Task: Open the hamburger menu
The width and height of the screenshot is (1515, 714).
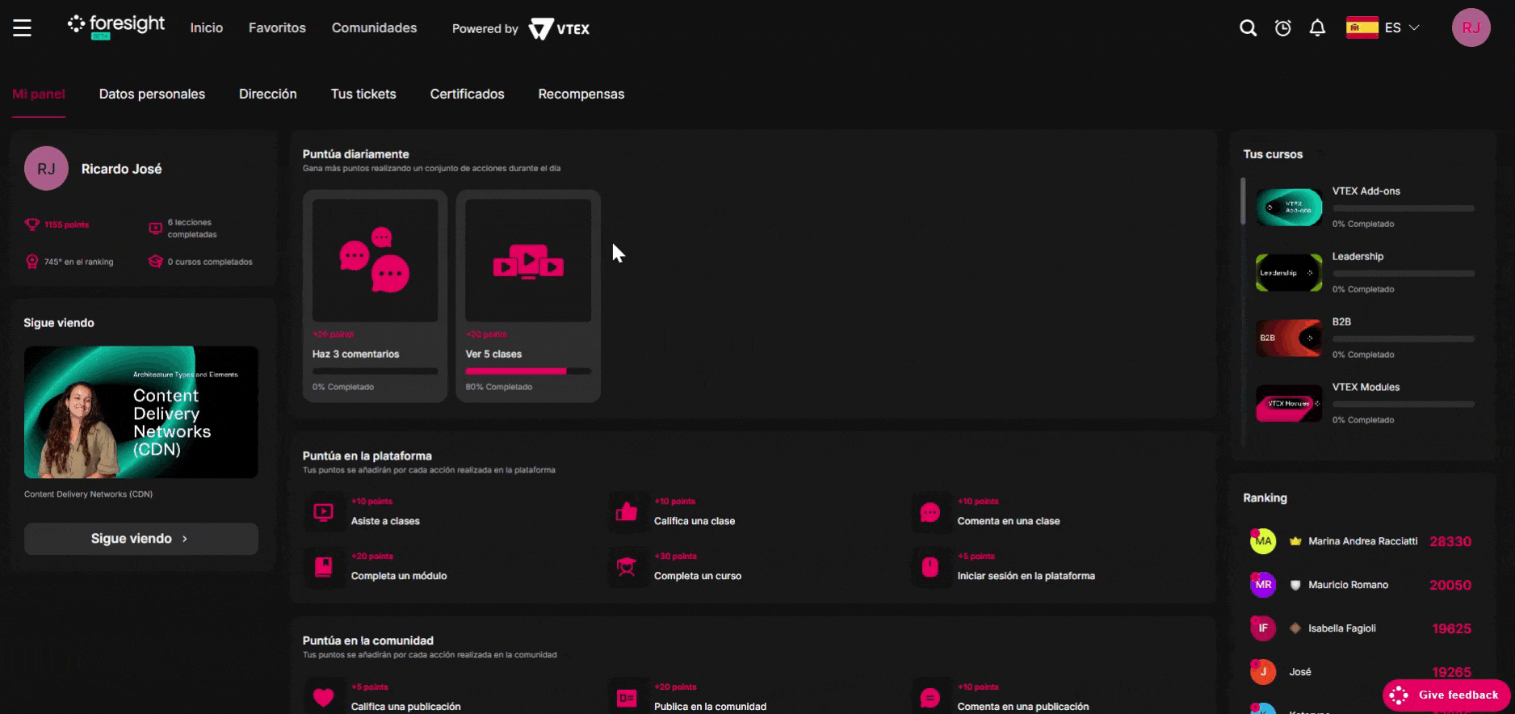Action: click(x=22, y=28)
